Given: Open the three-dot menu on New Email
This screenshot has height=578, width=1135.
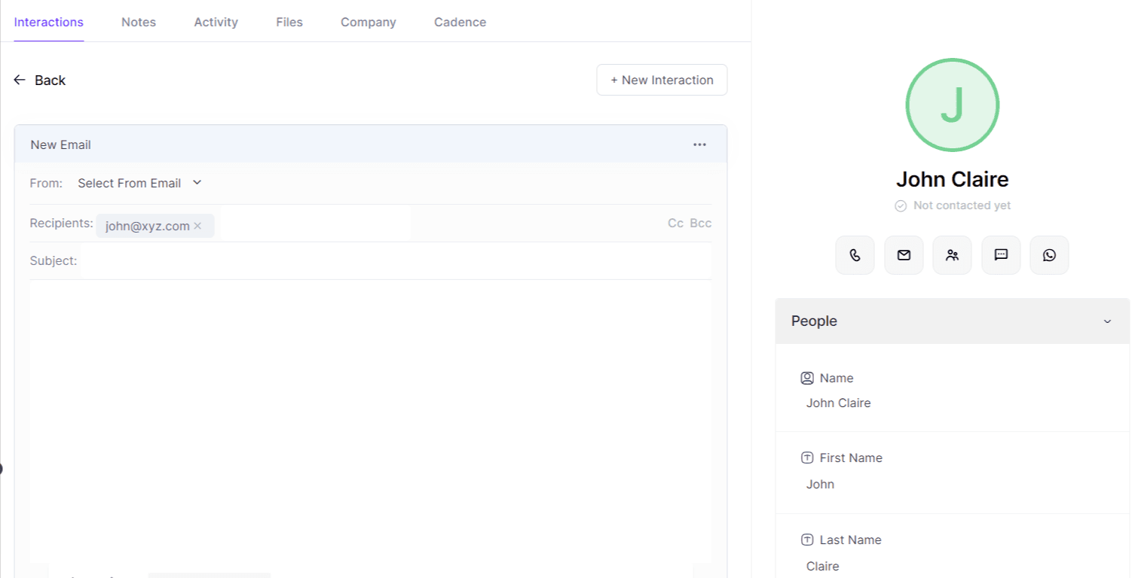Looking at the screenshot, I should point(699,144).
